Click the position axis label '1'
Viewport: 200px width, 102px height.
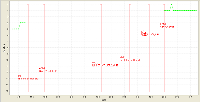(8, 4)
